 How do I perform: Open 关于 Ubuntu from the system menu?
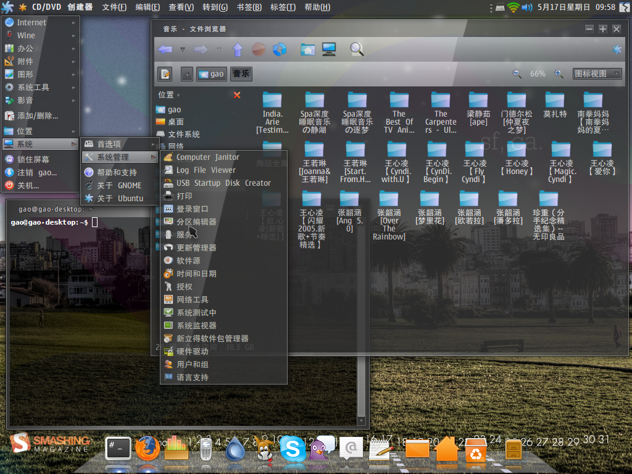tap(119, 198)
